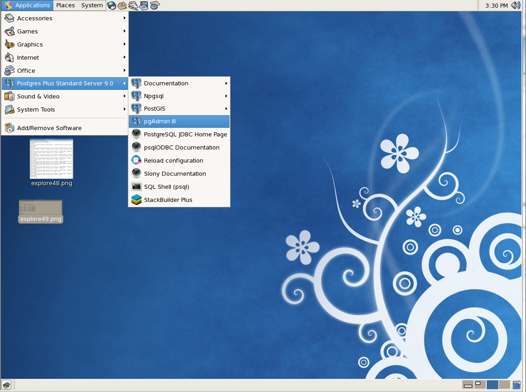Click the Accessories category icon
The image size is (526, 392).
point(9,18)
